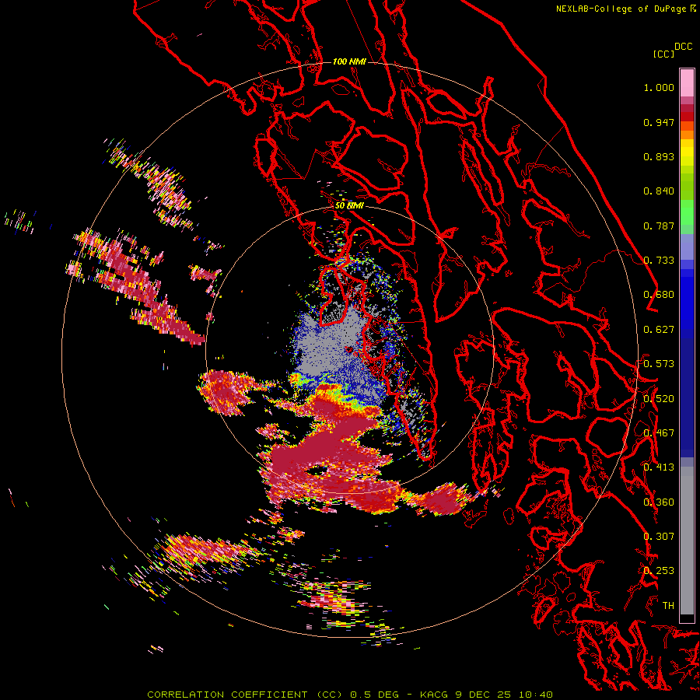The image size is (700, 700).
Task: Click the DCC label above the color scale
Action: pyautogui.click(x=684, y=47)
